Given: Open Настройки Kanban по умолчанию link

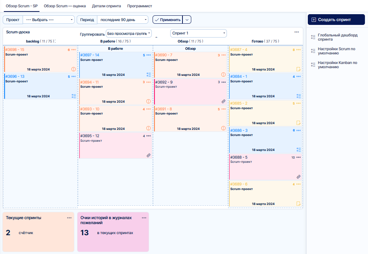Looking at the screenshot, I should pos(337,65).
